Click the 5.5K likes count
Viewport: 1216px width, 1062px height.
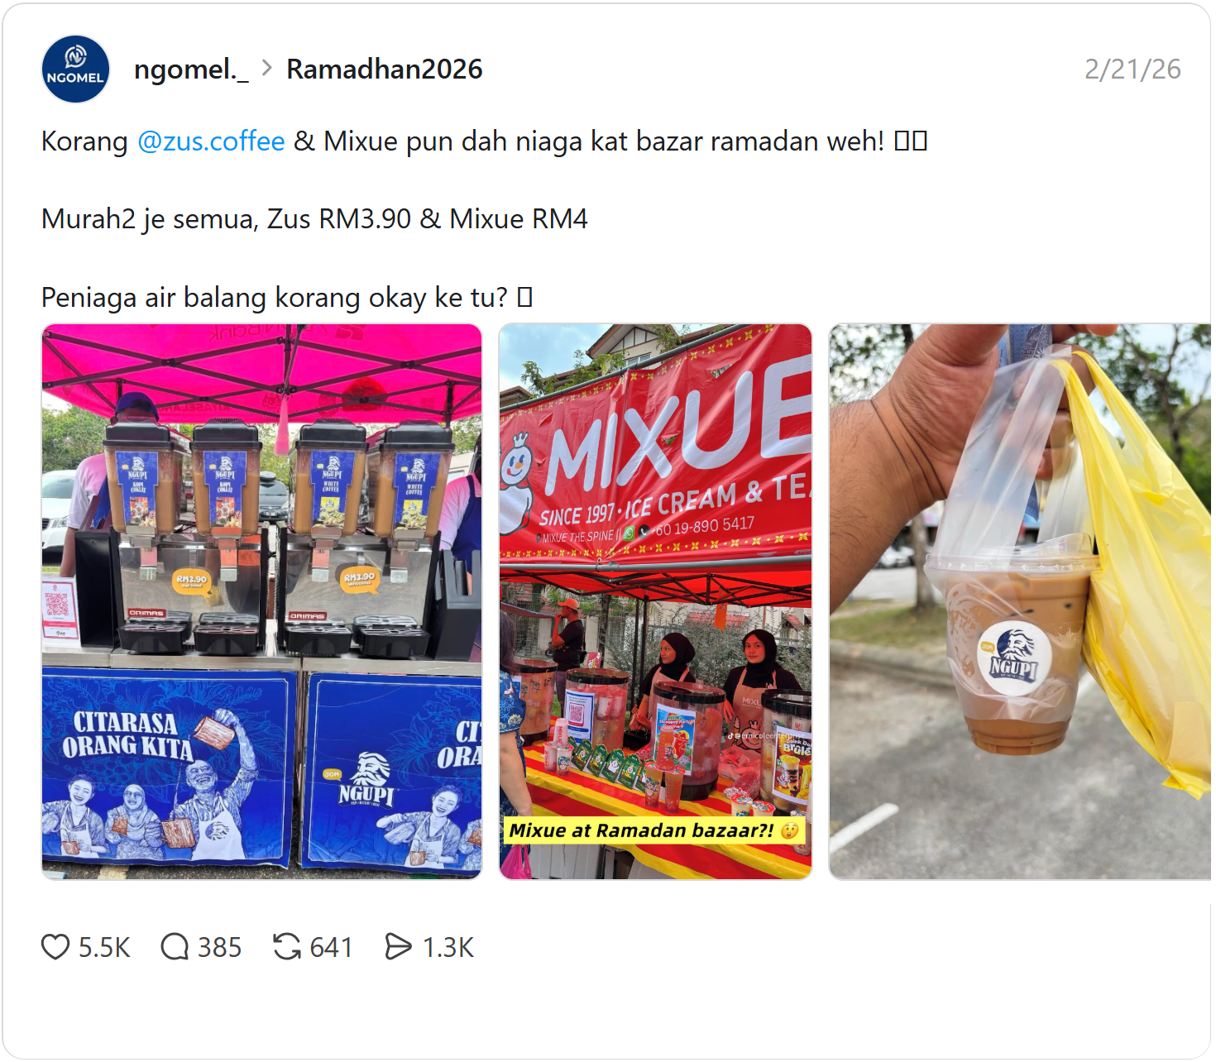coord(104,947)
